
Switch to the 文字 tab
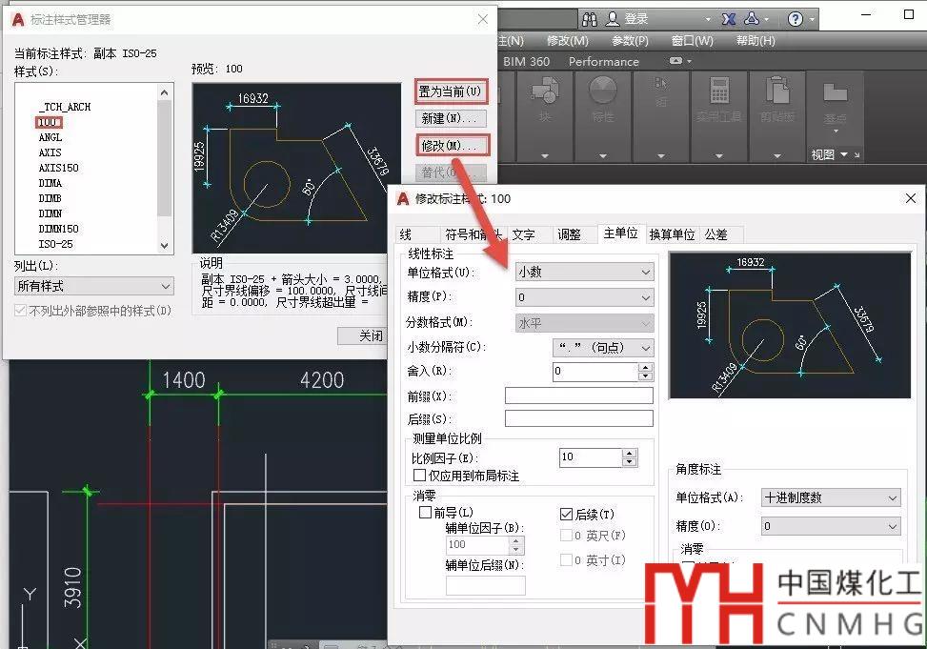click(523, 234)
